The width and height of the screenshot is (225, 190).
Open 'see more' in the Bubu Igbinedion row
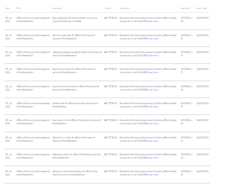154,21
